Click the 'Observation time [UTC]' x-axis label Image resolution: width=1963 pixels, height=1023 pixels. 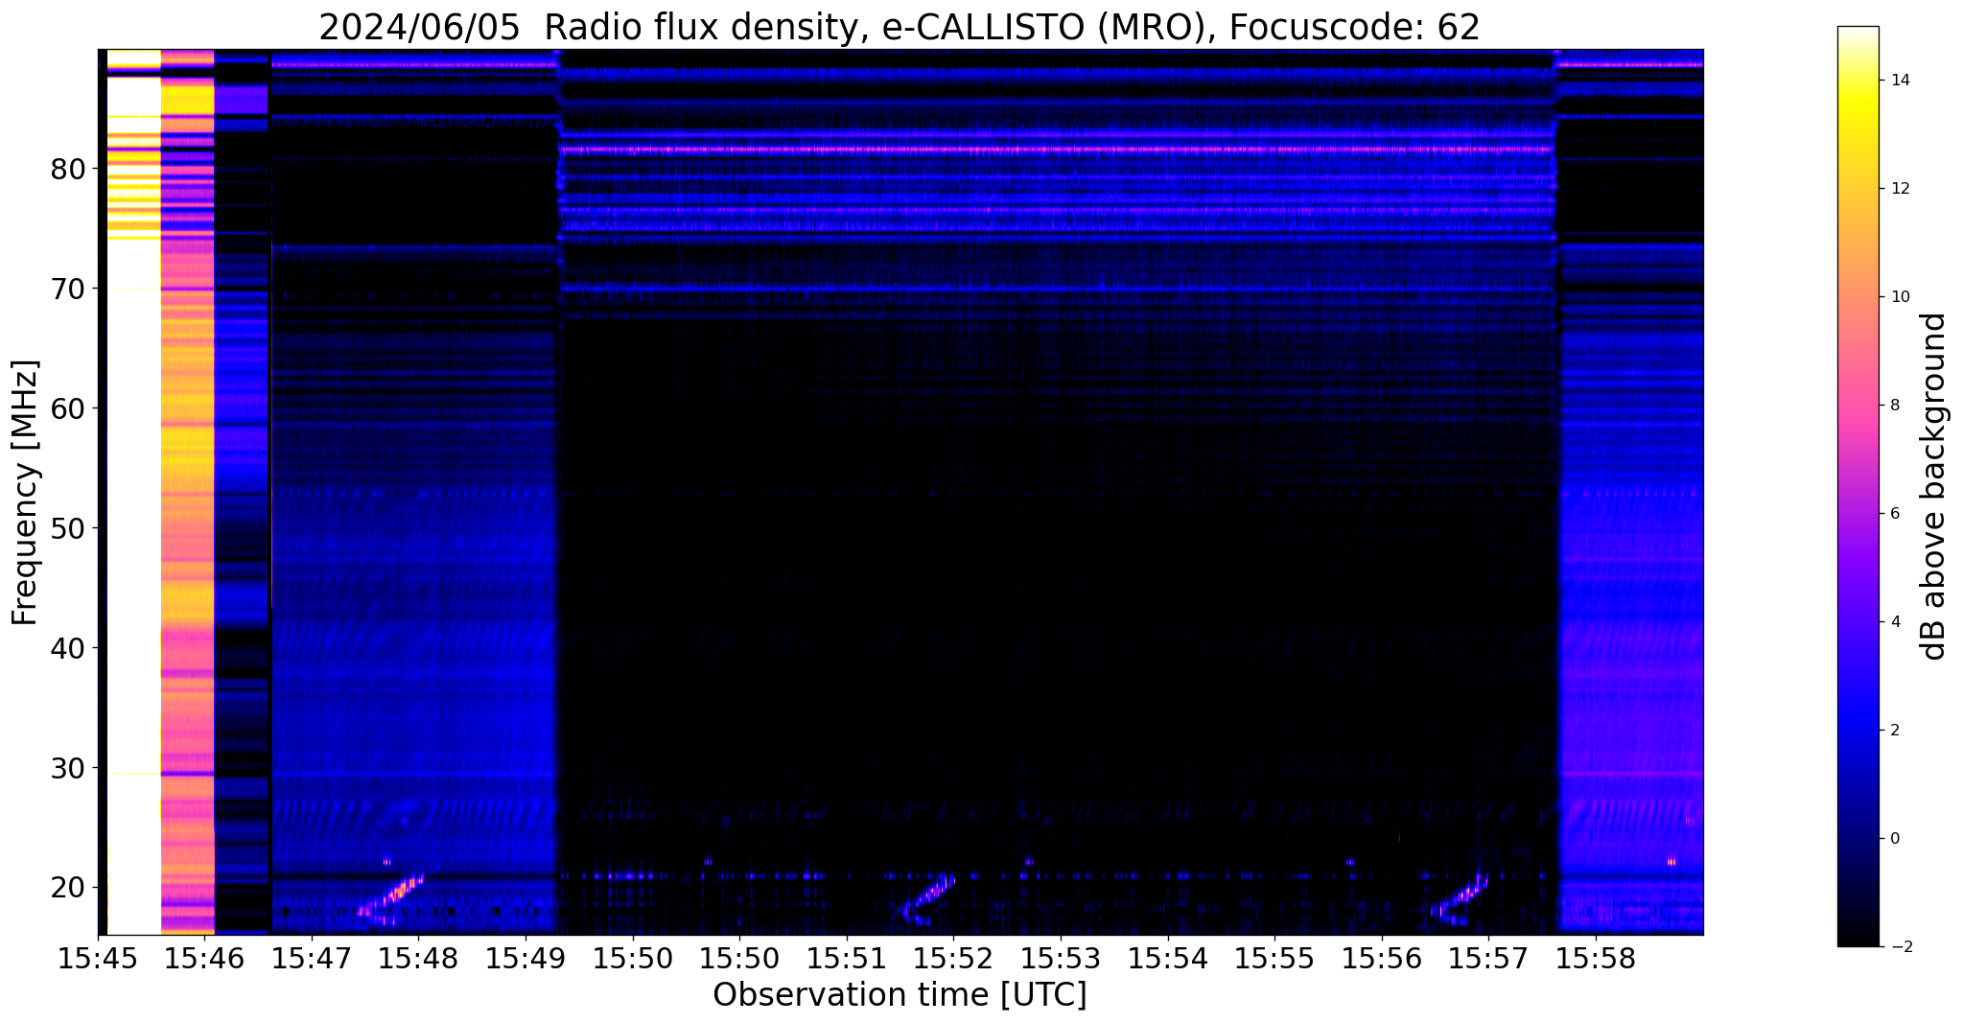pos(900,994)
